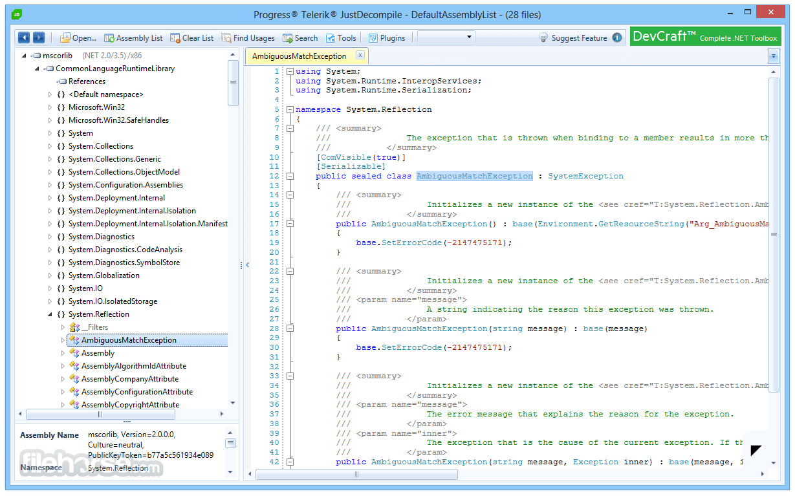795x496 pixels.
Task: Click SystemException in the class declaration
Action: tap(585, 176)
